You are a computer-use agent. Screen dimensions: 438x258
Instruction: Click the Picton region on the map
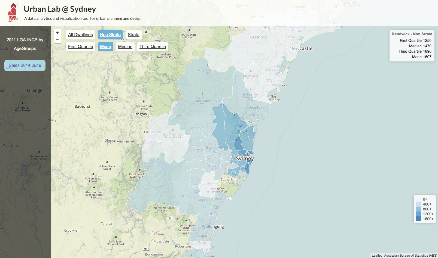pos(185,196)
